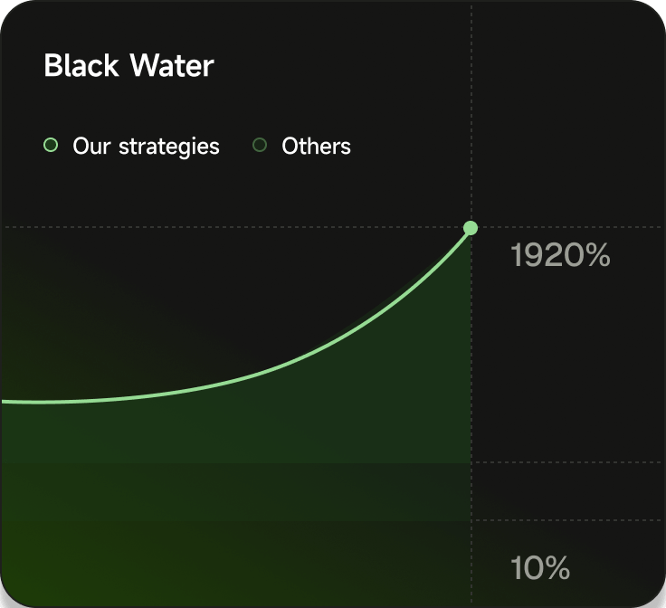Click the "Our strategies" legend label
Screen dimensions: 666x608
coord(146,146)
